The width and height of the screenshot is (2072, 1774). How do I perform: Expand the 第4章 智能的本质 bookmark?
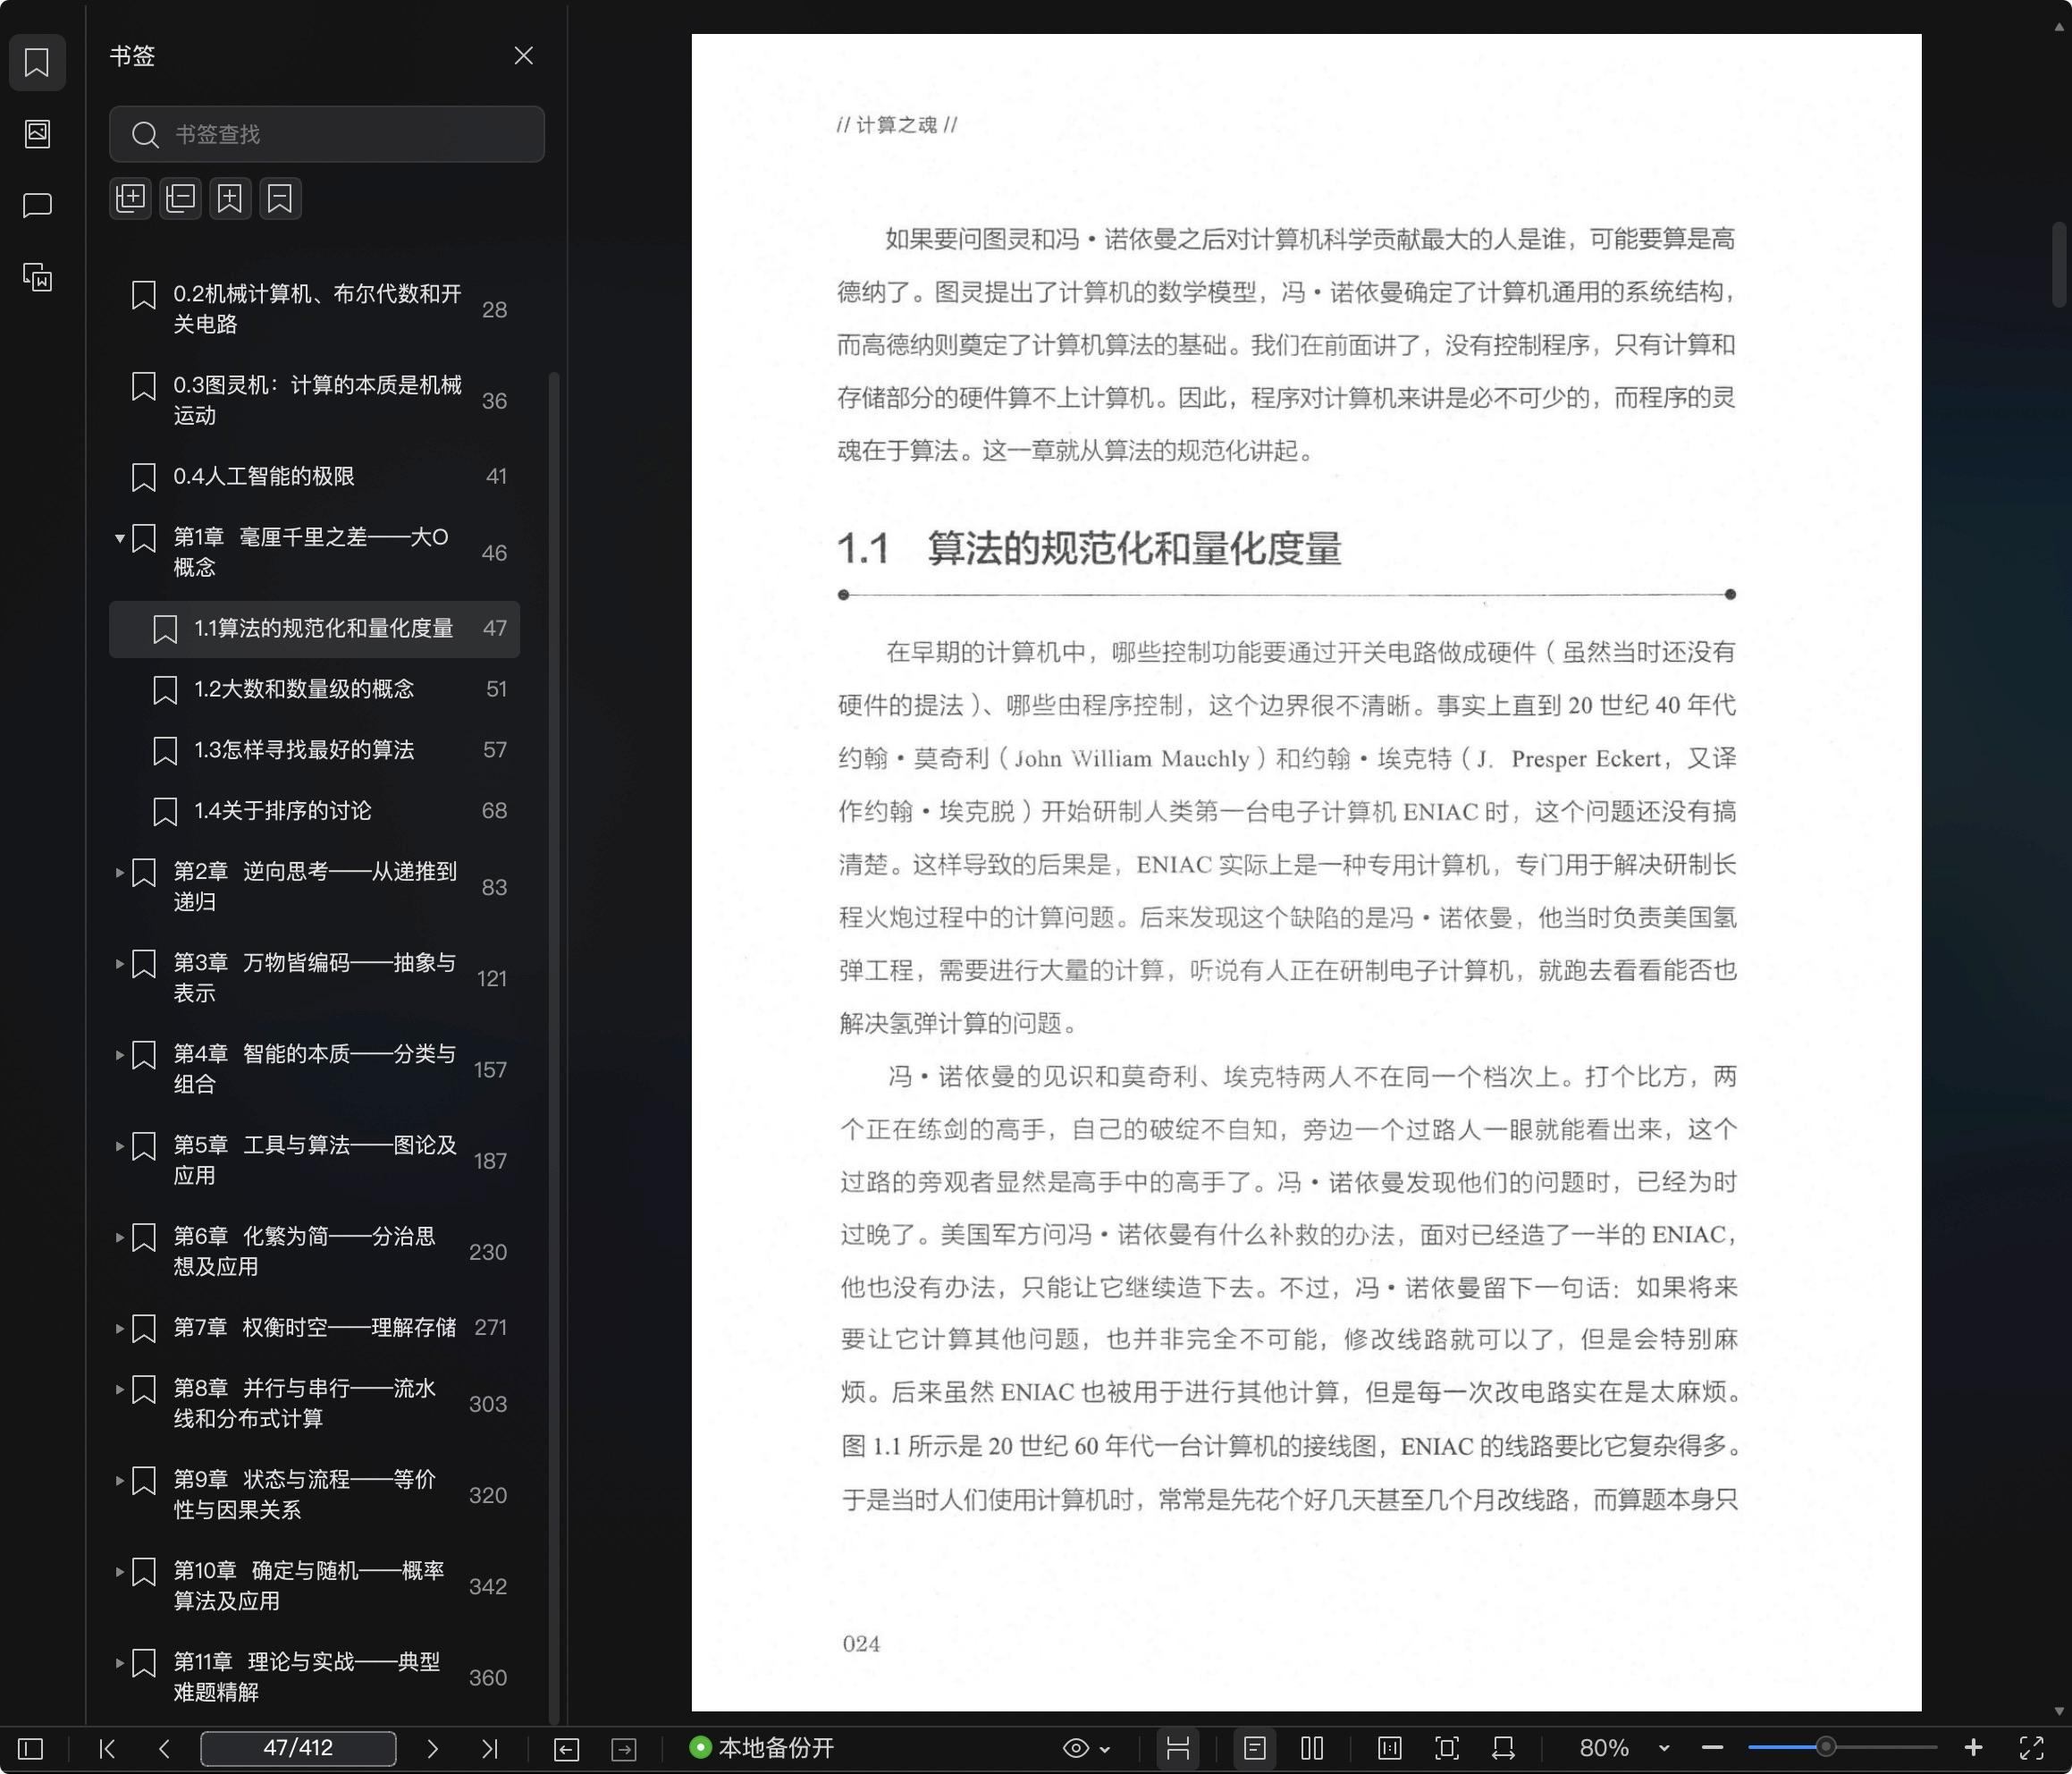119,1054
